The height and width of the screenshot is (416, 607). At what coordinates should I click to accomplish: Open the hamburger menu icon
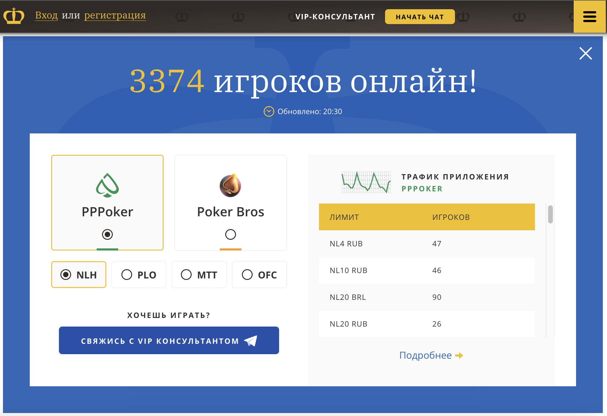coord(589,17)
